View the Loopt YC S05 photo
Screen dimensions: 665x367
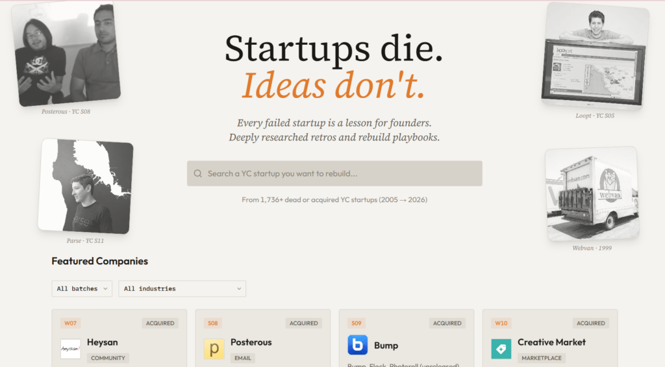point(594,57)
